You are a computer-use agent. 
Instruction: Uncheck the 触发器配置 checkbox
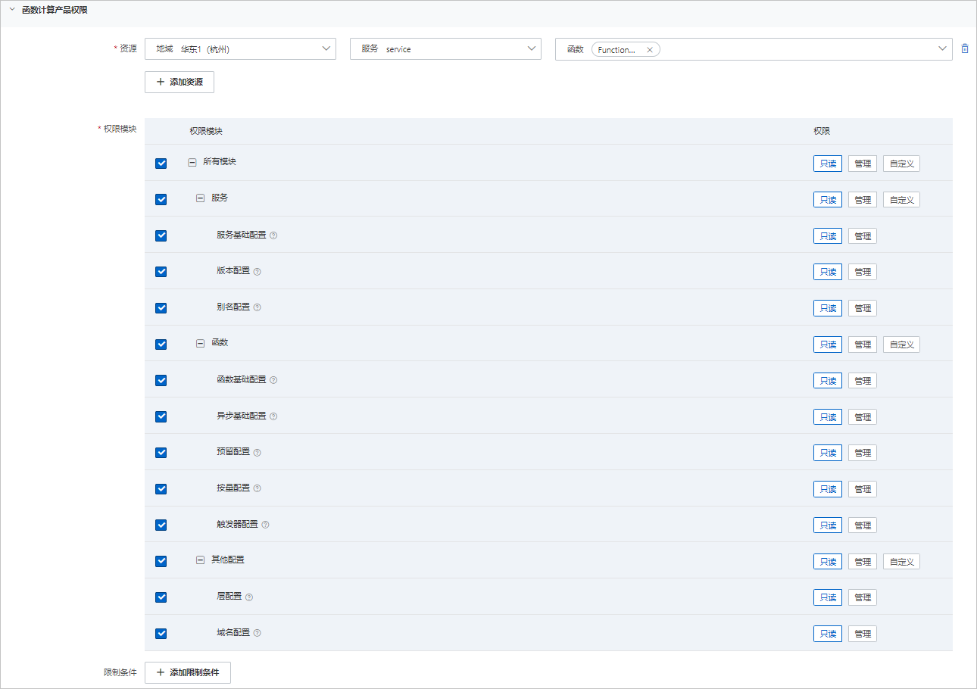tap(161, 525)
